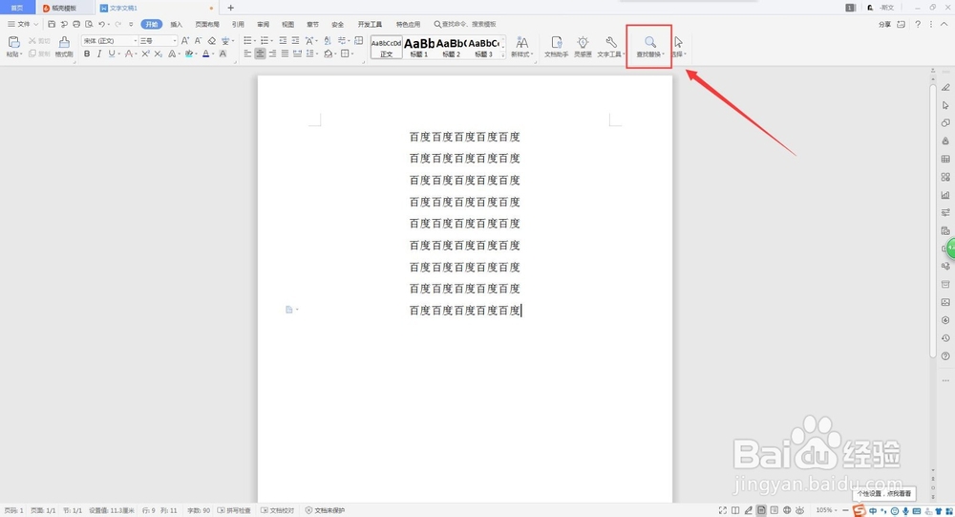The width and height of the screenshot is (955, 517).
Task: Click the justify alignment icon
Action: pos(285,54)
